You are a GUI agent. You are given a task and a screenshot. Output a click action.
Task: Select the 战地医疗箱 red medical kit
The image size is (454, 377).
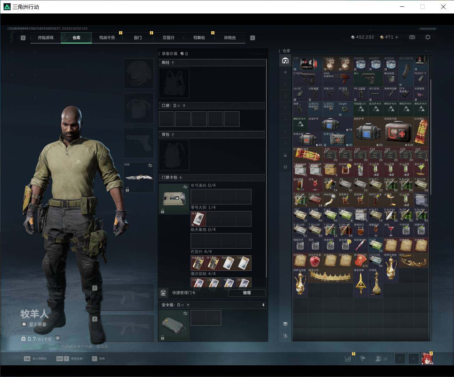(399, 132)
